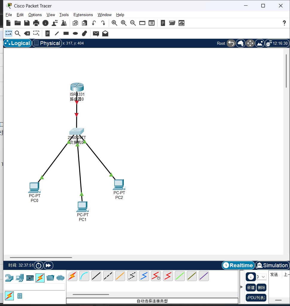Open the Edit menu

tap(20, 15)
